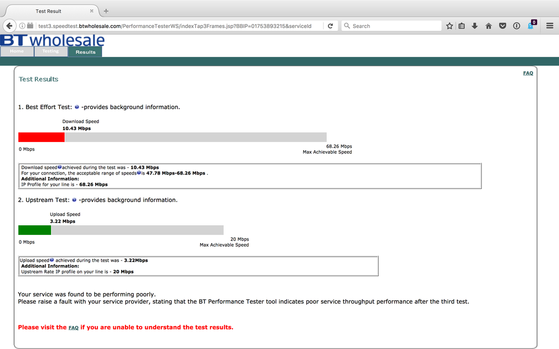Click the 1Password extension icon
Screen dimensions: 559x349
point(516,26)
